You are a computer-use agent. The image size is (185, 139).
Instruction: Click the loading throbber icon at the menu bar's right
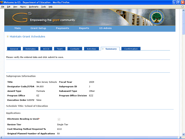click(182, 6)
